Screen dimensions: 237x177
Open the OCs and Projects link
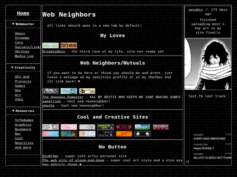(23, 79)
